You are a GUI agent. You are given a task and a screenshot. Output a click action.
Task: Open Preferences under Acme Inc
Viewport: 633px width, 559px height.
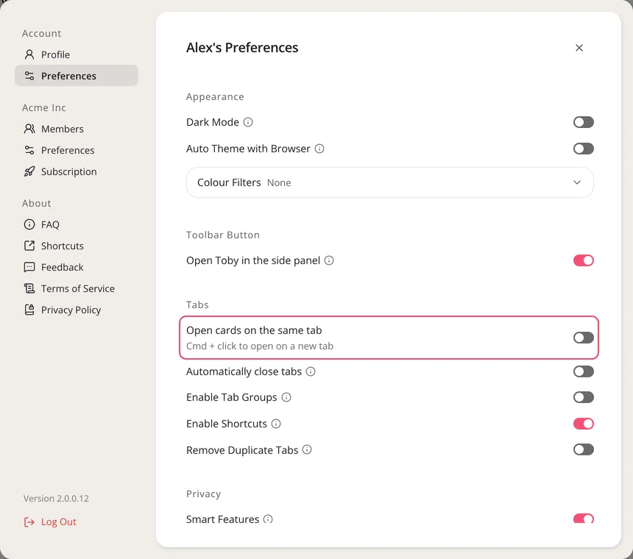click(77, 150)
